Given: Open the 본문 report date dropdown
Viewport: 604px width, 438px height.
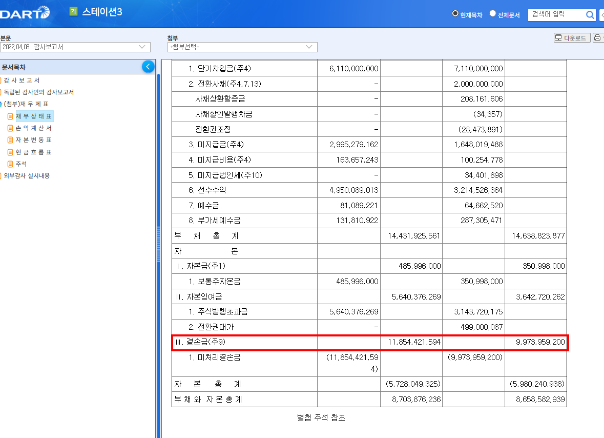Looking at the screenshot, I should 75,47.
